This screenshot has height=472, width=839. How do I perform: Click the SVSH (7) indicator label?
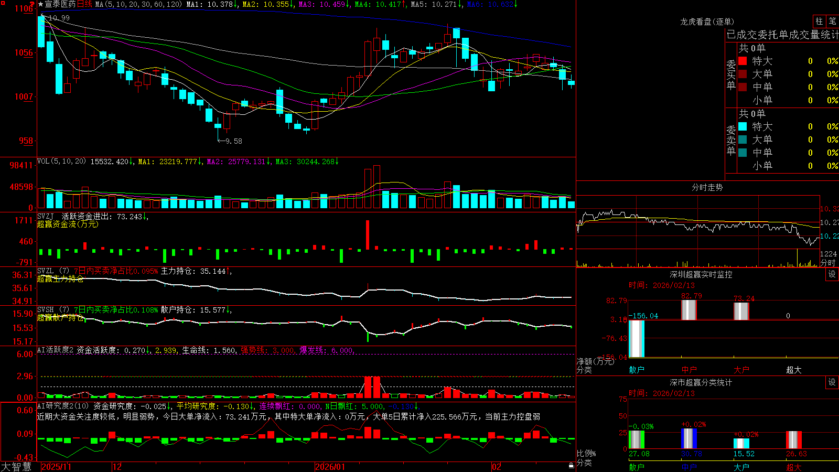tap(53, 309)
